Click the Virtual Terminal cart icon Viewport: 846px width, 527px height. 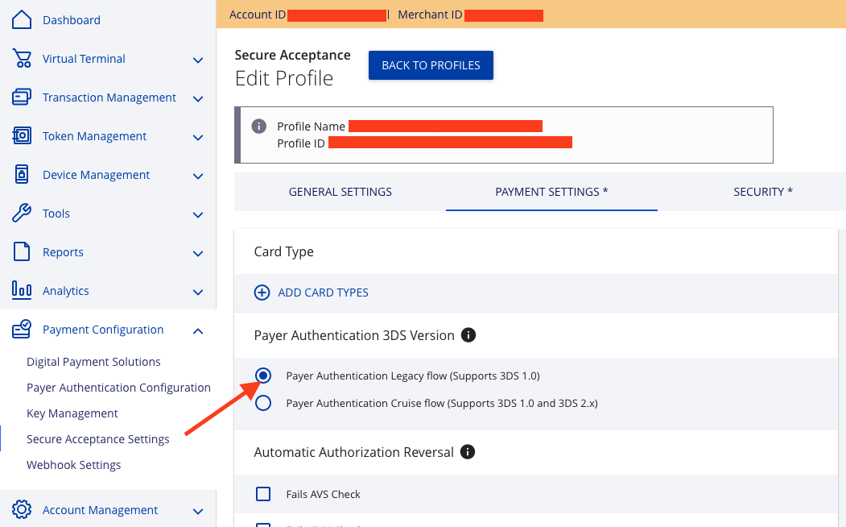coord(22,58)
